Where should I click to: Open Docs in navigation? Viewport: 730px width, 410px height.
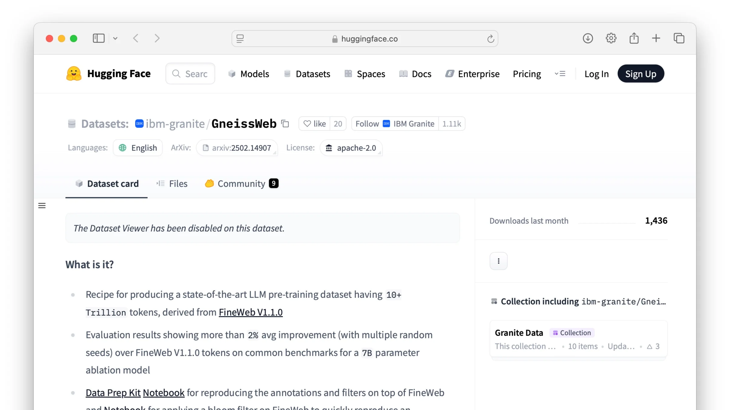[415, 74]
